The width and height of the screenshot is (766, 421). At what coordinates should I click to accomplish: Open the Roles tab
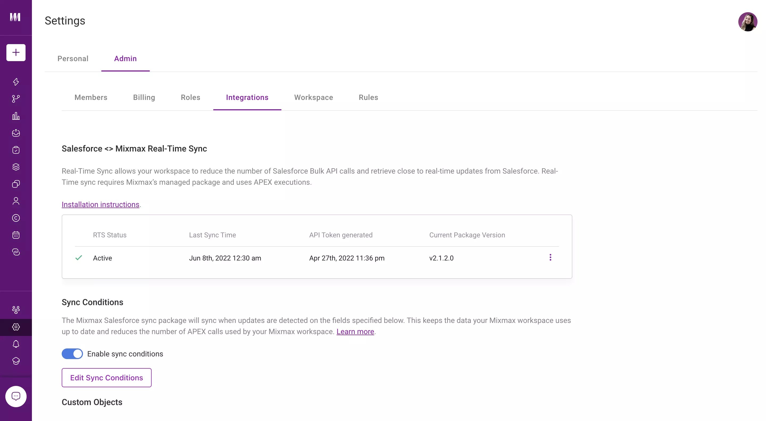tap(190, 98)
